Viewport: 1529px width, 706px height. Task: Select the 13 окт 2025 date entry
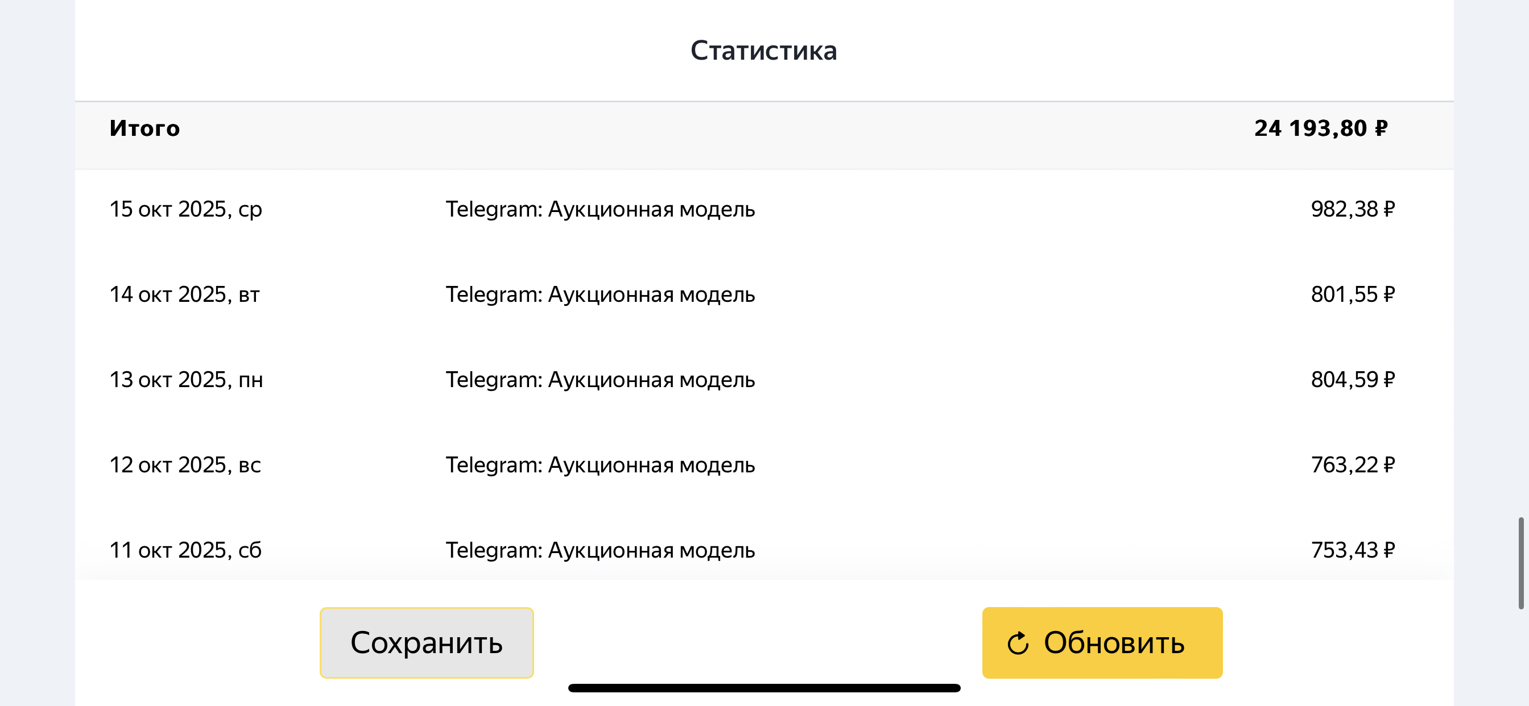(186, 380)
